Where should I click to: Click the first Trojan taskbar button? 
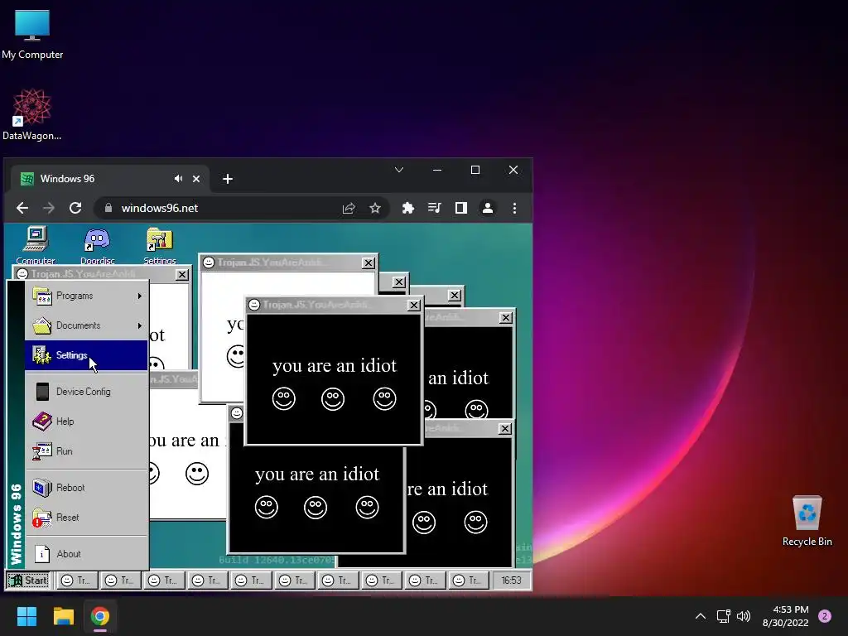coord(76,581)
